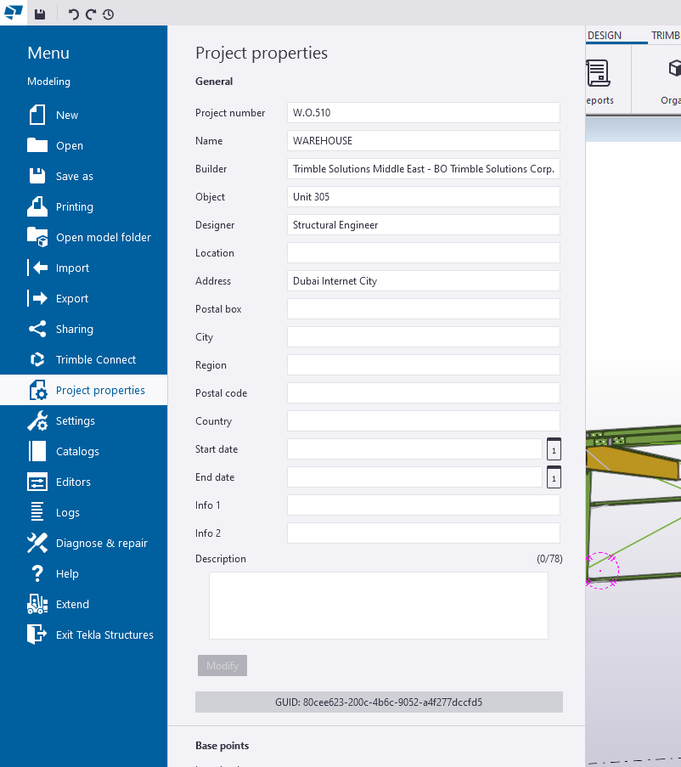The height and width of the screenshot is (767, 681).
Task: Click the Save disk icon in top bar
Action: point(40,14)
